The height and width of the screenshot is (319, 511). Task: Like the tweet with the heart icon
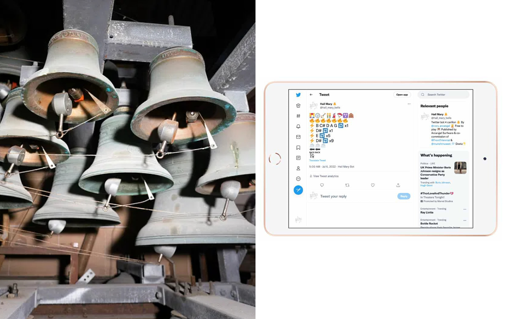coord(373,185)
